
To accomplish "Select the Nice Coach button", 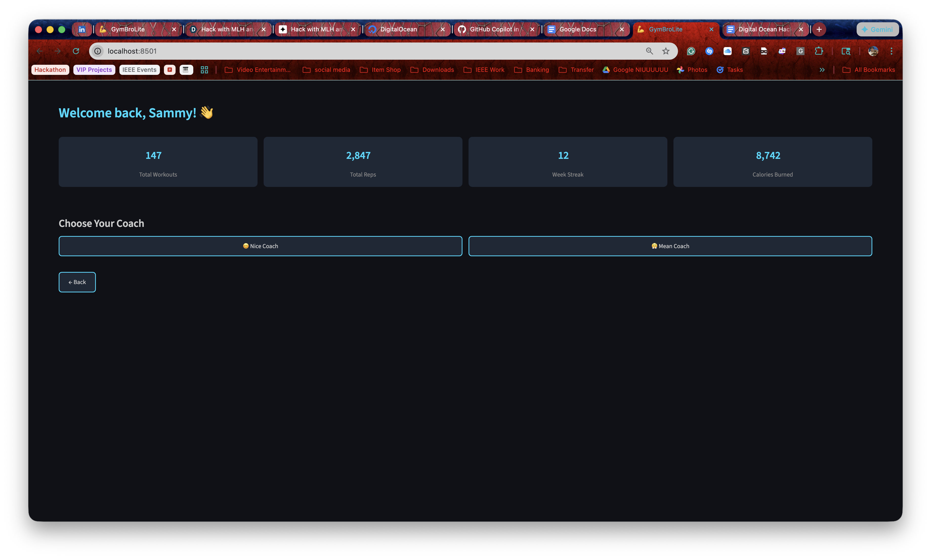I will point(260,246).
